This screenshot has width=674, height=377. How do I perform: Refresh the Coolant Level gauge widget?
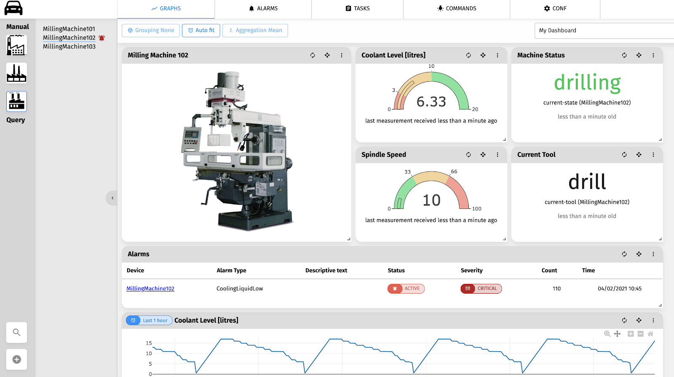point(468,55)
